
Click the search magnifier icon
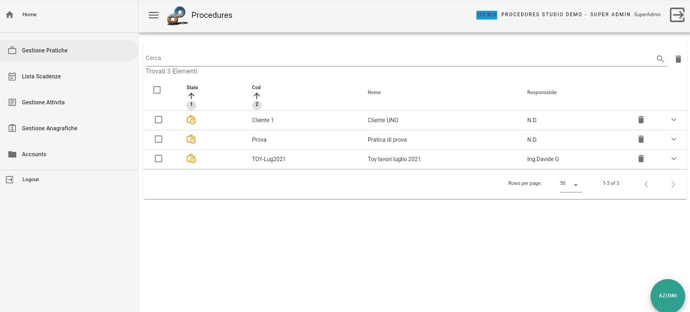click(660, 59)
